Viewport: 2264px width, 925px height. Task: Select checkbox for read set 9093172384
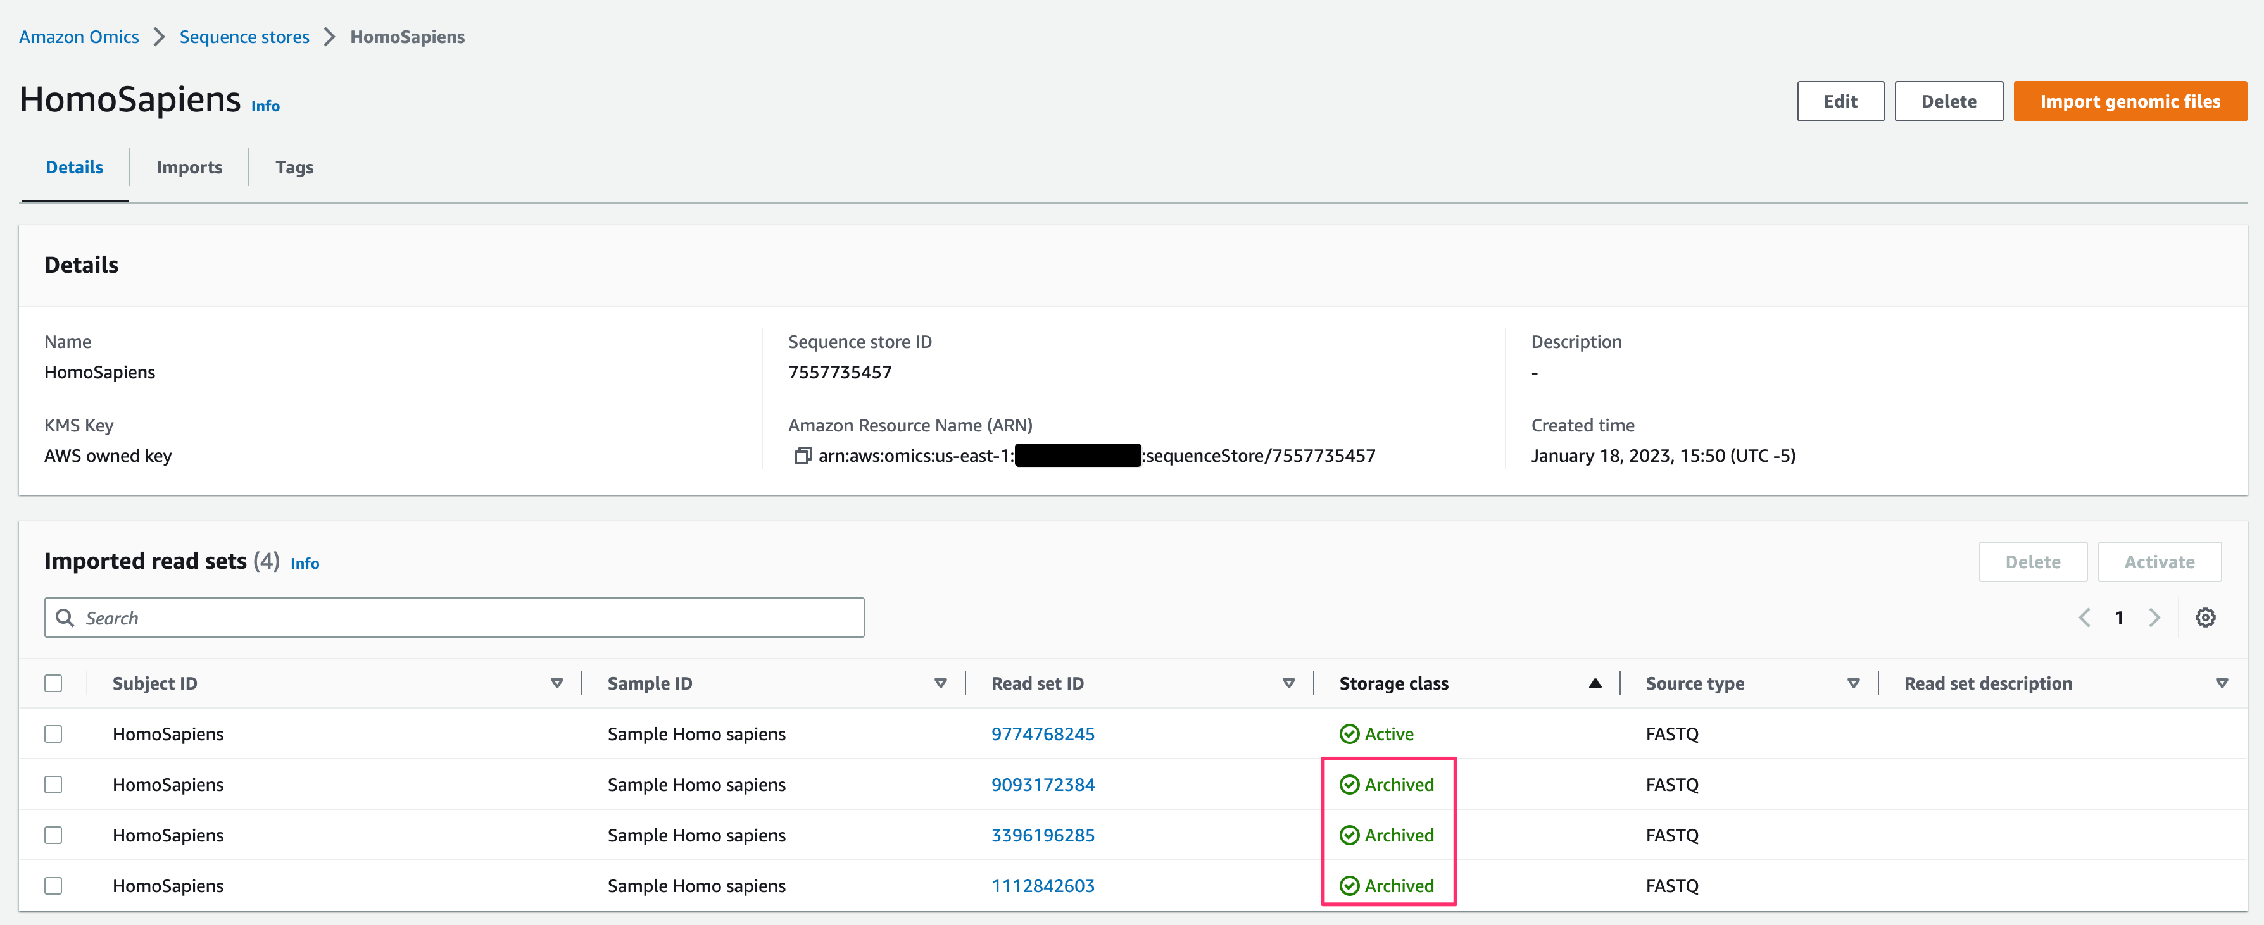tap(54, 785)
